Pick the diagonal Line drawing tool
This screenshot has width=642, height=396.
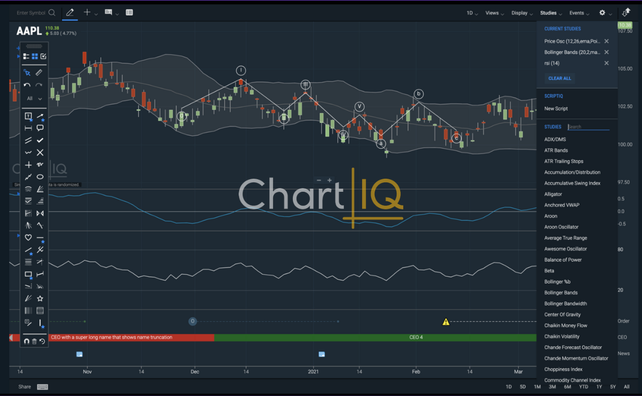(28, 250)
